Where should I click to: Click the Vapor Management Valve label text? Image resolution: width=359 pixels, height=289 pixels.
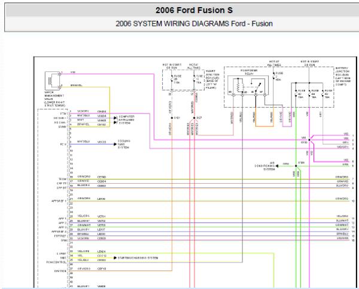[54, 99]
